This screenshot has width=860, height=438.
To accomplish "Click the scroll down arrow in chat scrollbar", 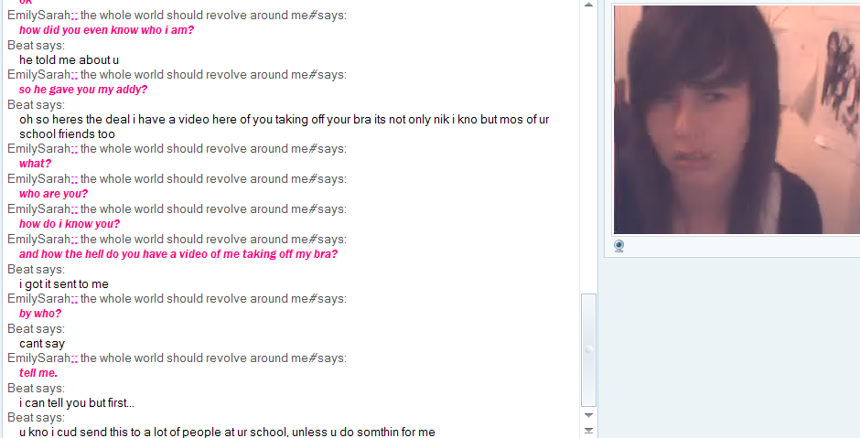I will [x=588, y=415].
